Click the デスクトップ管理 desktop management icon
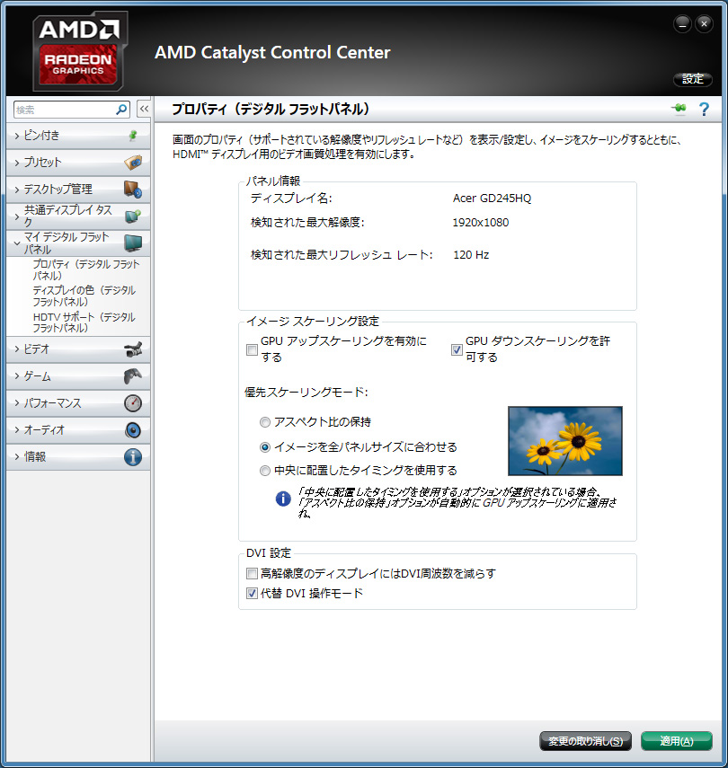728x768 pixels. 133,189
